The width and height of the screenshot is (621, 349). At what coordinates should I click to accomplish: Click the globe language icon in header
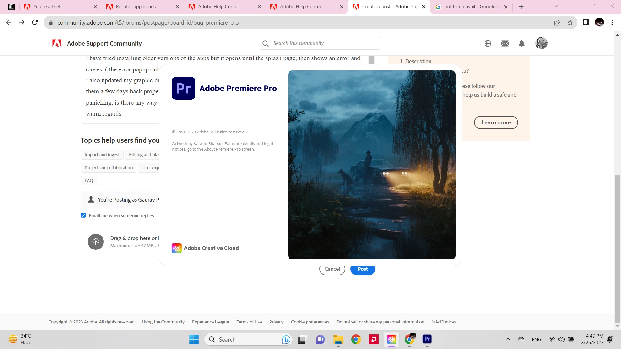coord(488,43)
